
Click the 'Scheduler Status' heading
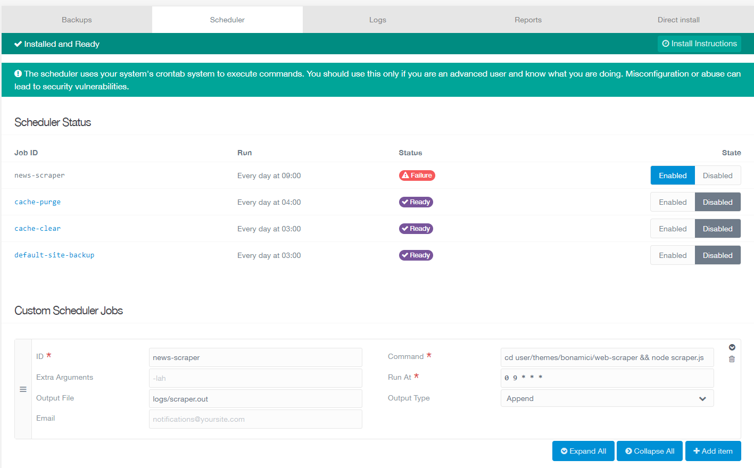pos(53,122)
